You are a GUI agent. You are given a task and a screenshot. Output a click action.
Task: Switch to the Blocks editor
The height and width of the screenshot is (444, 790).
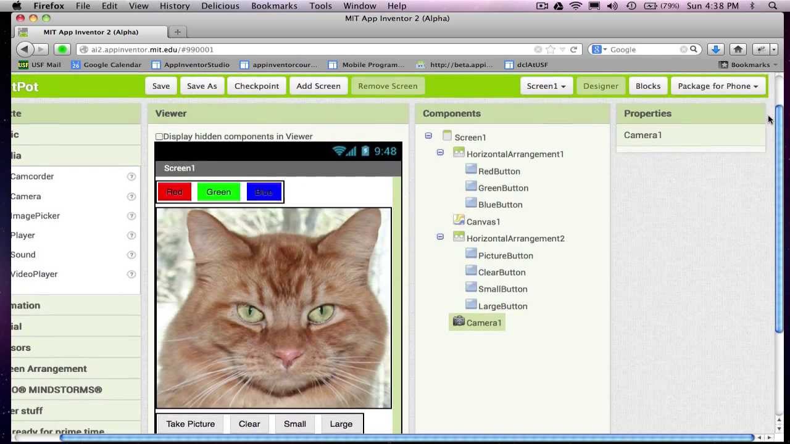click(648, 86)
